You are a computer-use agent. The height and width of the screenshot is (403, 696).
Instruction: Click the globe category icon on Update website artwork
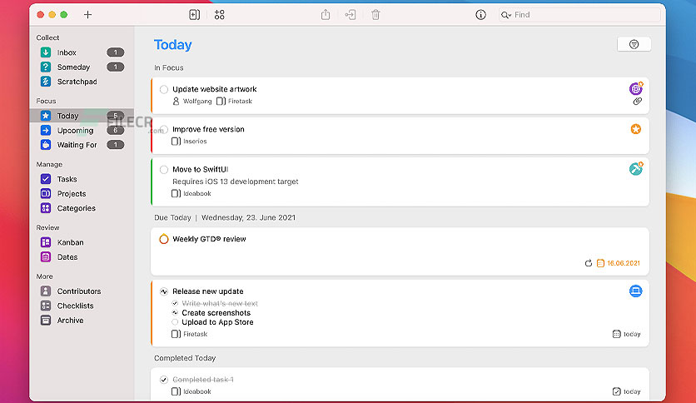(636, 88)
